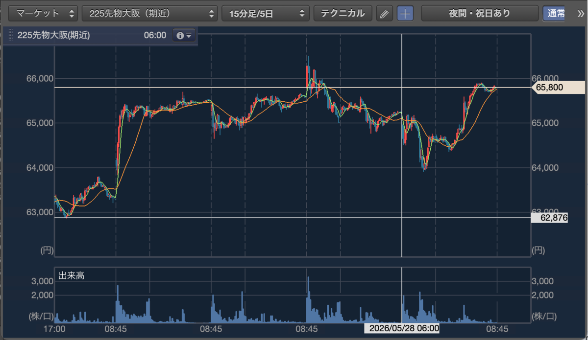
Task: Click the テクニカル button
Action: (343, 13)
